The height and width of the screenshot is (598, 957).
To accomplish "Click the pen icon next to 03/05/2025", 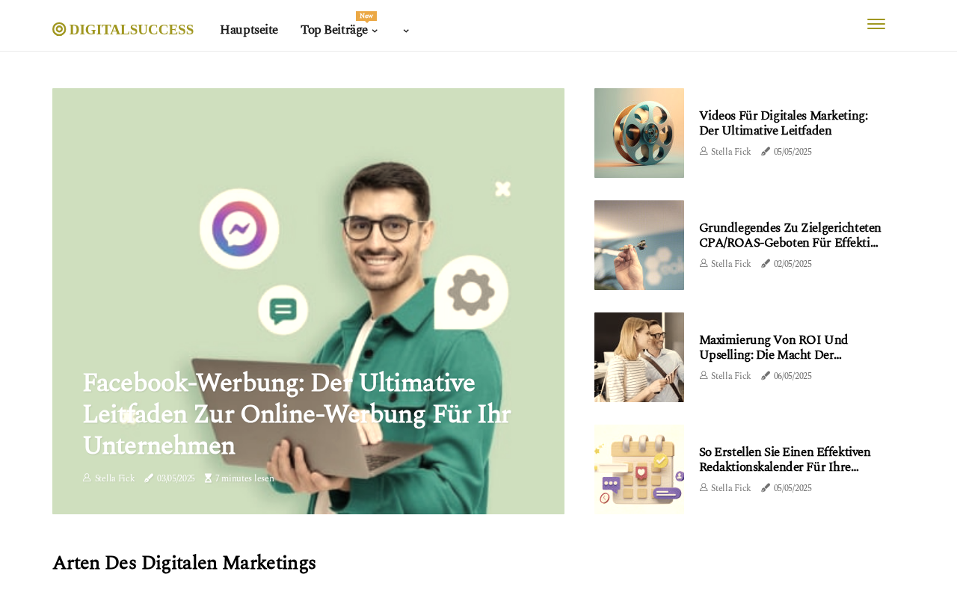I will 149,478.
